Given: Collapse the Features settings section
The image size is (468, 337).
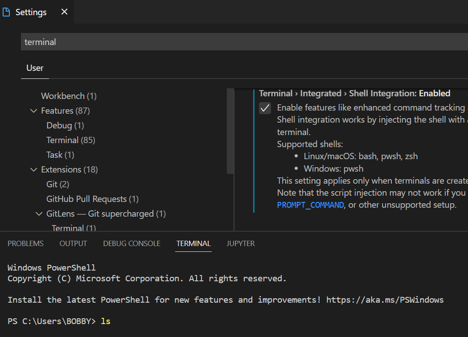Looking at the screenshot, I should point(33,111).
